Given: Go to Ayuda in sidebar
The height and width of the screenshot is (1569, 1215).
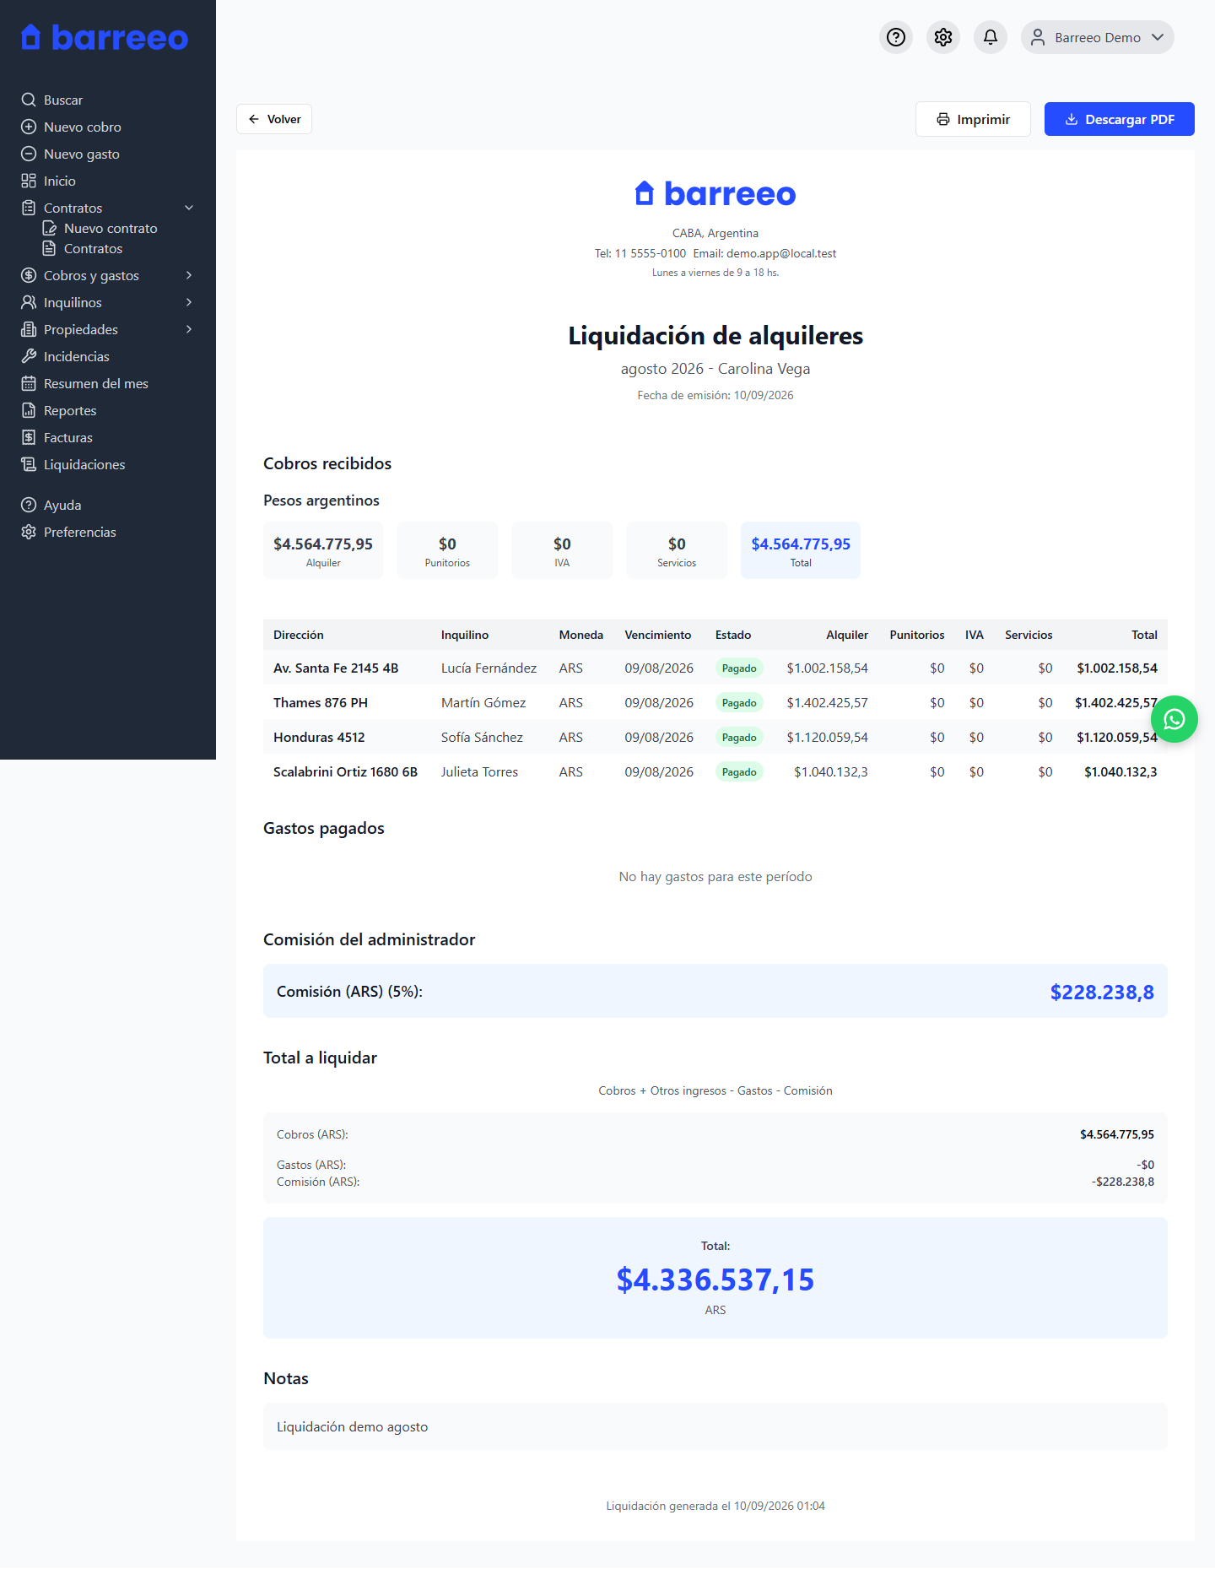Looking at the screenshot, I should (x=62, y=505).
